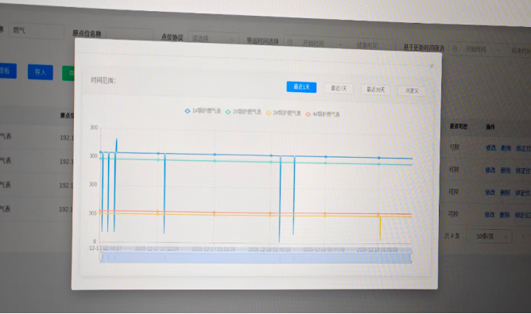Click 修改 in the fourth table row
This screenshot has width=531, height=314.
pyautogui.click(x=490, y=214)
